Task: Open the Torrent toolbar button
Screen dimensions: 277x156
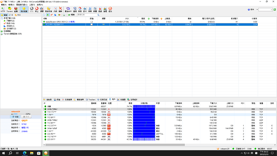Action: click(10, 9)
